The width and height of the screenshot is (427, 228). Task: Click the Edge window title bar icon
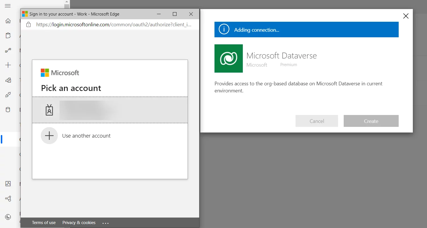point(25,14)
